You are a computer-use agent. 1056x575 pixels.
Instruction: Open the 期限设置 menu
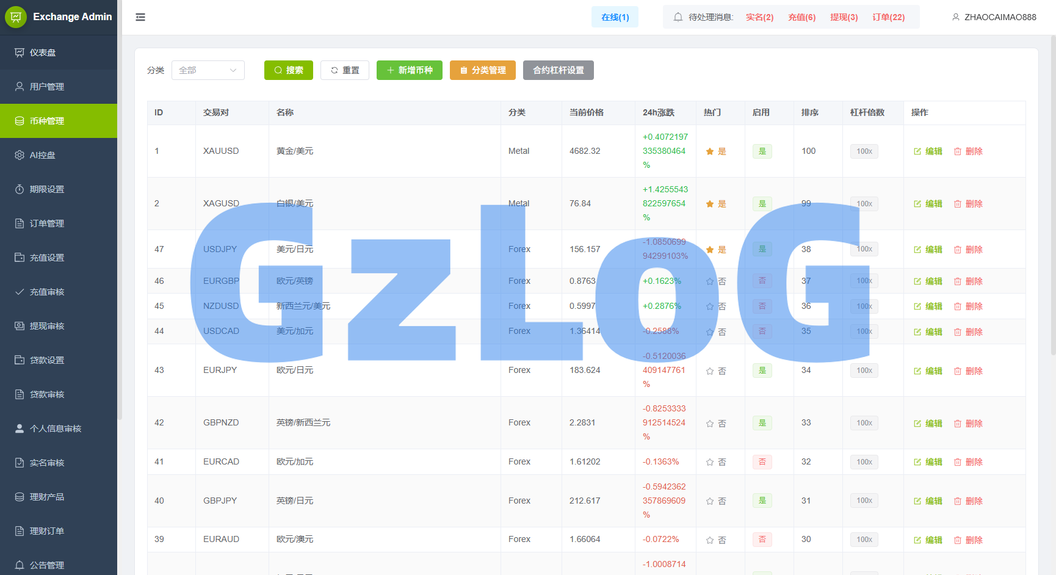click(x=59, y=189)
